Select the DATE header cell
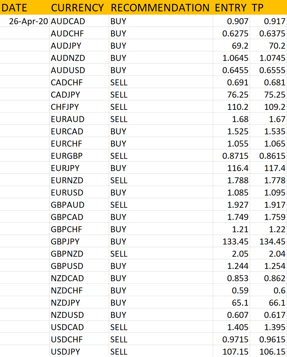Viewport: 287px width, 357px height. pos(24,7)
